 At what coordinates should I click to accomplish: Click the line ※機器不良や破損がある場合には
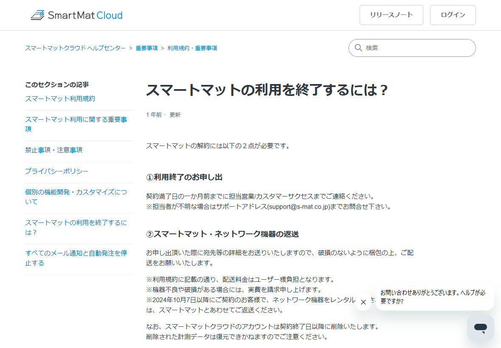pyautogui.click(x=234, y=289)
